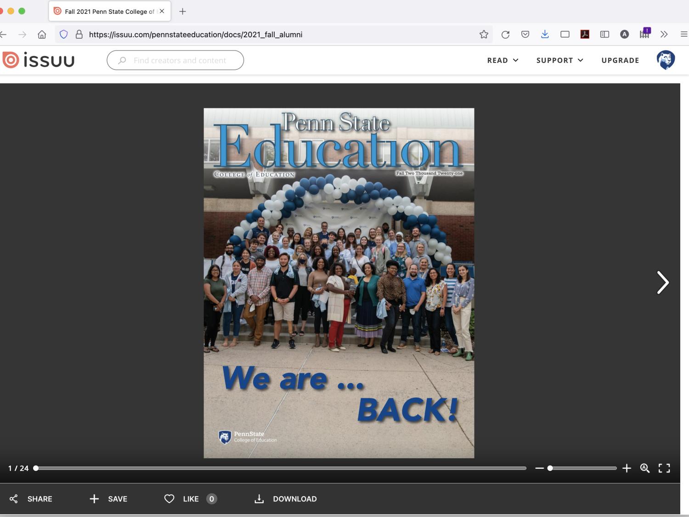Viewport: 689px width, 517px height.
Task: Click the search magnifier icon
Action: tap(122, 60)
